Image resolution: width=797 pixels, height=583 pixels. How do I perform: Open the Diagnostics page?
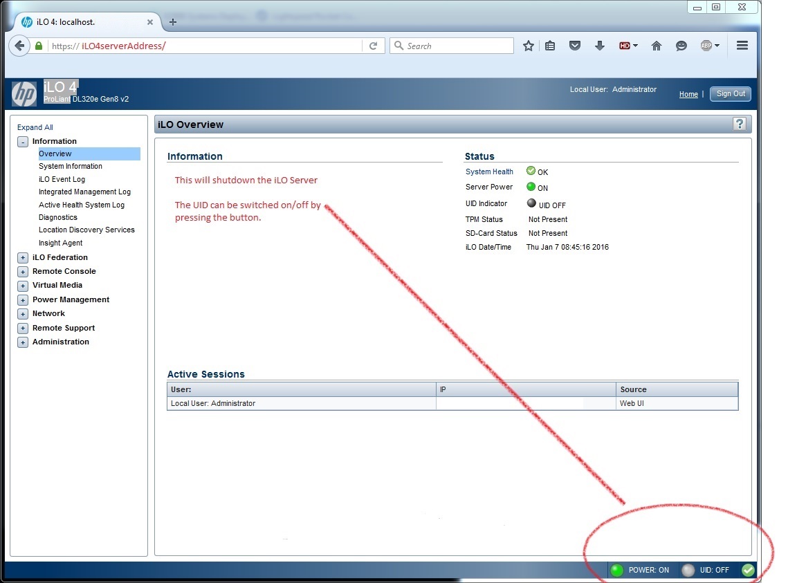(x=58, y=217)
